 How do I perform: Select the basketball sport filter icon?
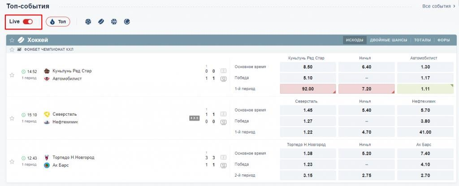click(x=114, y=22)
